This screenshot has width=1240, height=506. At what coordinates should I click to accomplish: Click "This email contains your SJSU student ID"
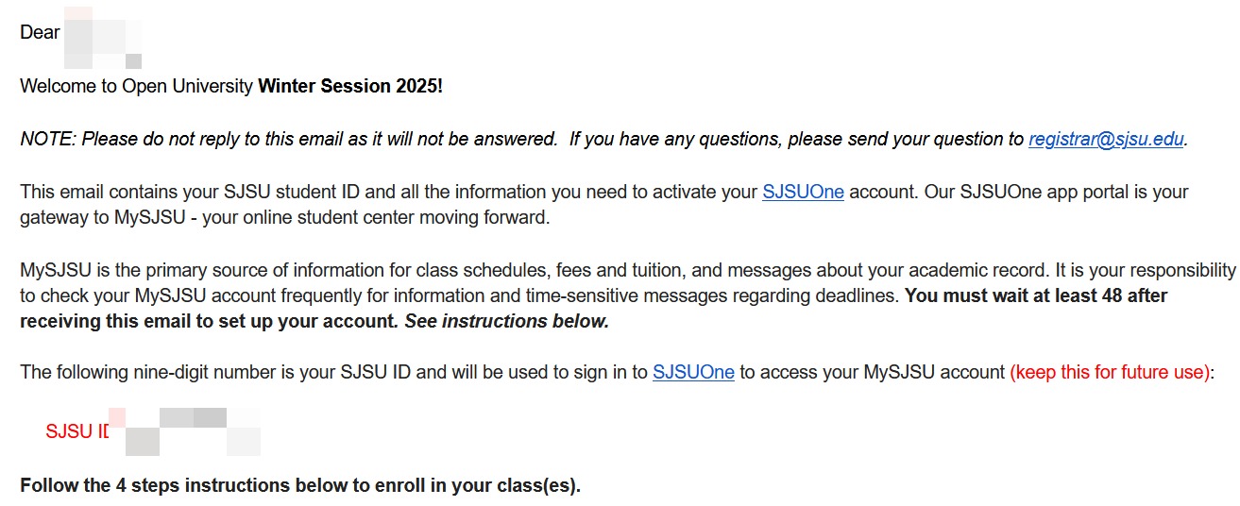click(189, 193)
